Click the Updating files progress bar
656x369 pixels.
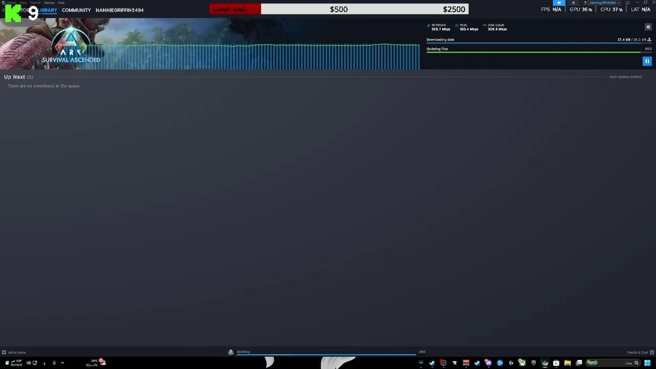(539, 52)
